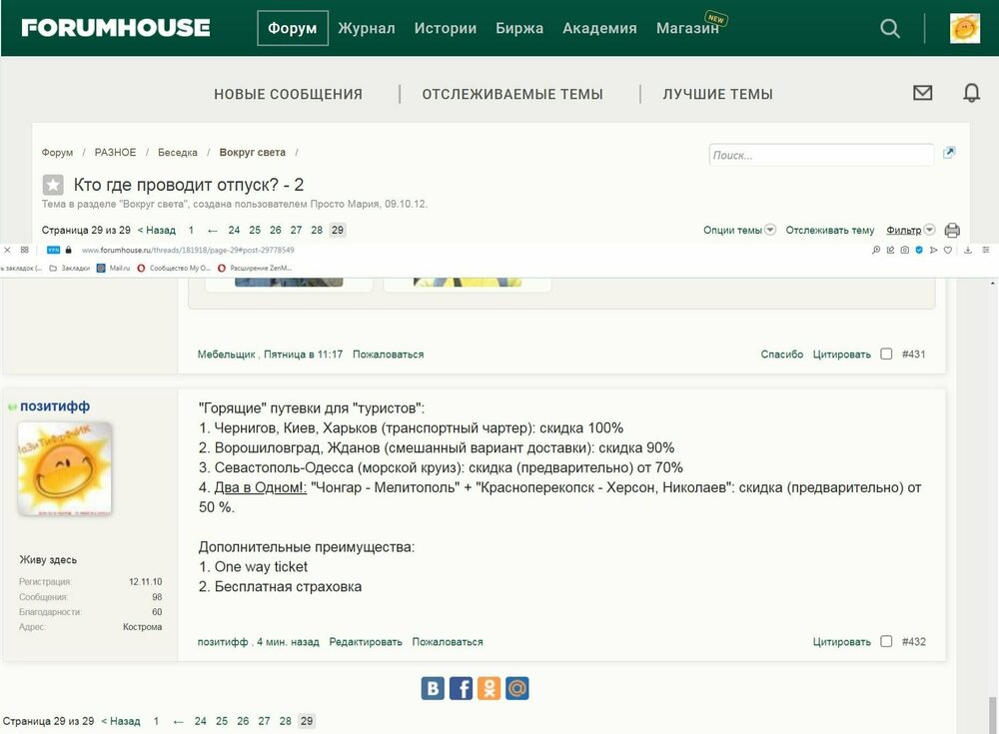Click the Поиск search input field

821,155
